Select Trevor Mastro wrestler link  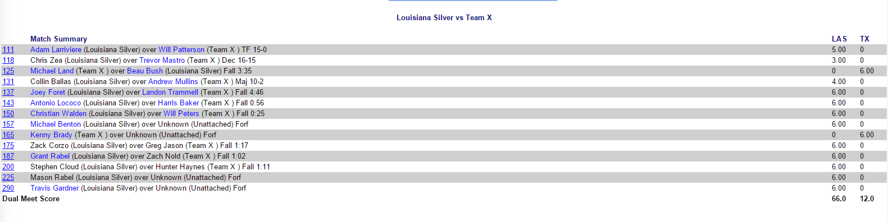162,61
